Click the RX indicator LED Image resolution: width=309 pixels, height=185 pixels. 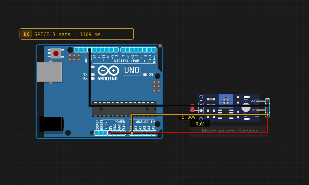[x=93, y=78]
